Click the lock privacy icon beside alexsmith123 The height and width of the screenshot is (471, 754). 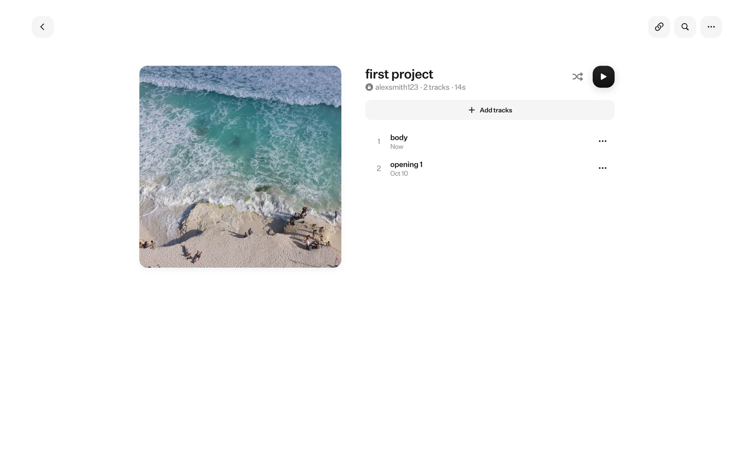369,87
